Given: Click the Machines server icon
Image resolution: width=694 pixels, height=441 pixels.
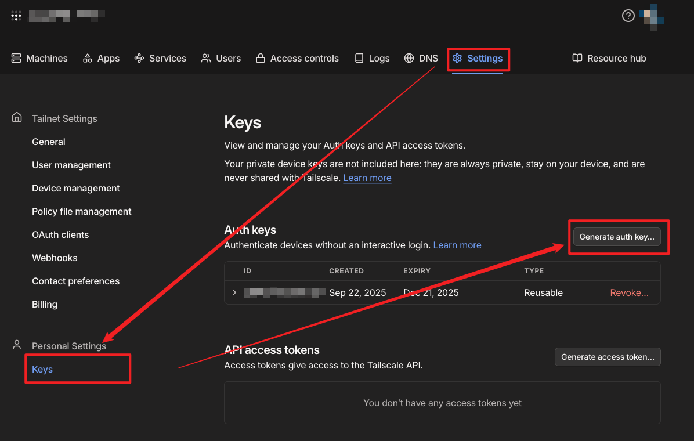Looking at the screenshot, I should (x=16, y=58).
